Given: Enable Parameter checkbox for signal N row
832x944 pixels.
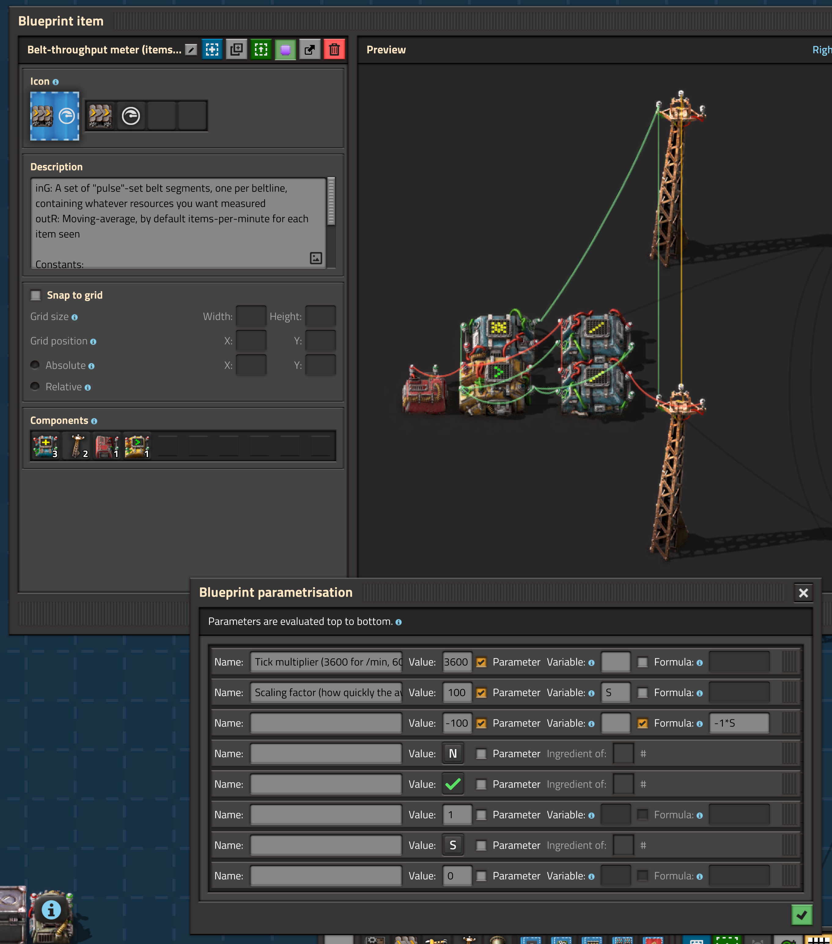Looking at the screenshot, I should pyautogui.click(x=481, y=754).
